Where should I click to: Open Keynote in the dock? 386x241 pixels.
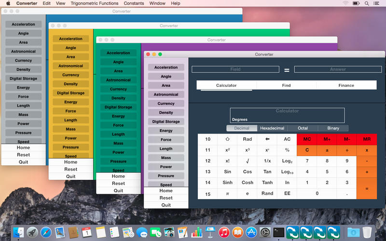[210, 232]
